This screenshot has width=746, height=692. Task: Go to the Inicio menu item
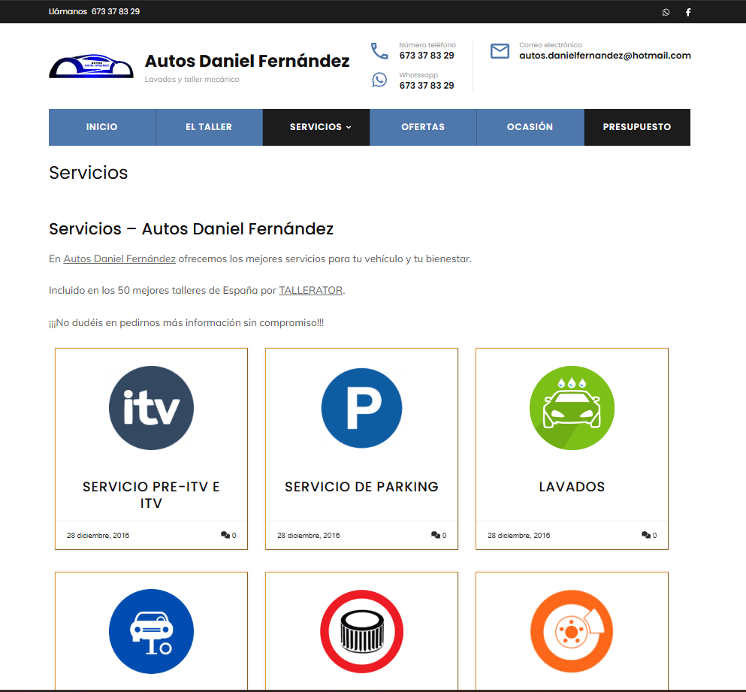tap(102, 127)
